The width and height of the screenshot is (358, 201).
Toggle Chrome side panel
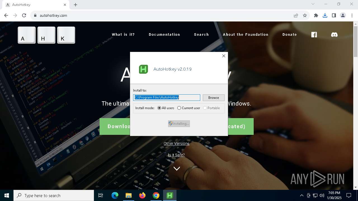334,15
